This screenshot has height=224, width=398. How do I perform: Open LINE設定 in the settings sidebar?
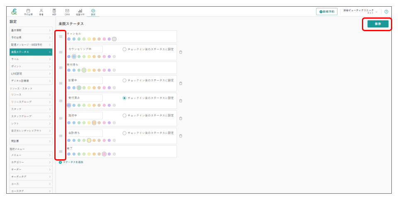click(x=31, y=73)
